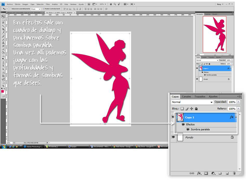Toggle Capa 1 eye in the small Capas panel
This screenshot has width=246, height=180.
click(x=197, y=68)
